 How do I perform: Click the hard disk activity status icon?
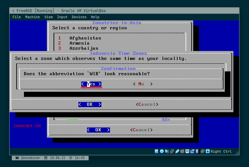(157, 151)
